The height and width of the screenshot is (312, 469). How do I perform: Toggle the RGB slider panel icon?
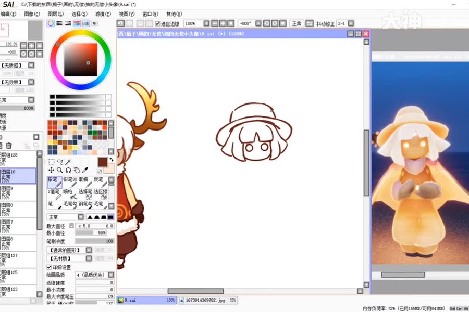[59, 23]
